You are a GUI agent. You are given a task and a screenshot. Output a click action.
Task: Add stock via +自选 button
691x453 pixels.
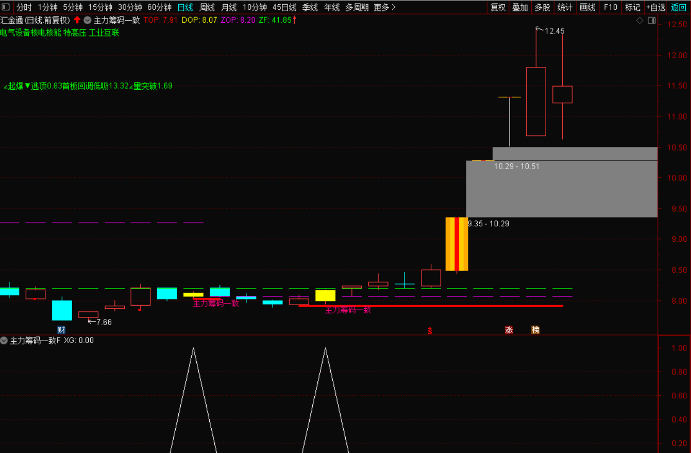(x=655, y=7)
